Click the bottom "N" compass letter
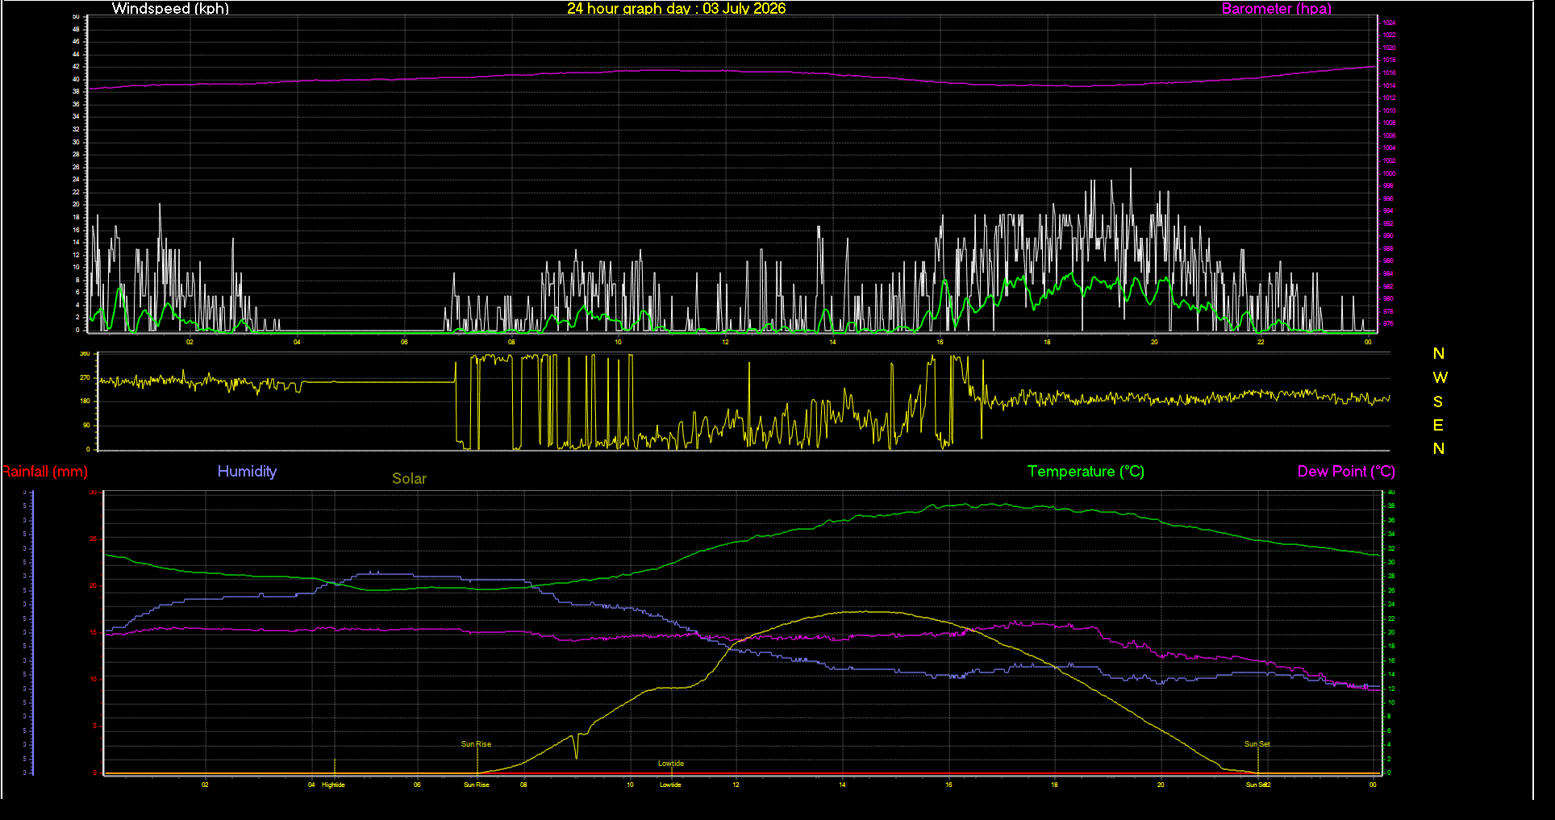Screen dimensions: 1555x820 pyautogui.click(x=1439, y=448)
